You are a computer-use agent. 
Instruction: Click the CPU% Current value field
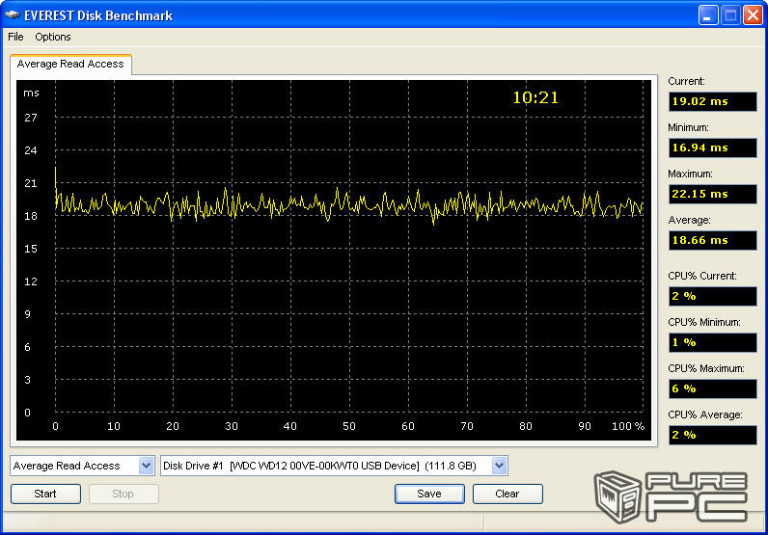pos(713,296)
